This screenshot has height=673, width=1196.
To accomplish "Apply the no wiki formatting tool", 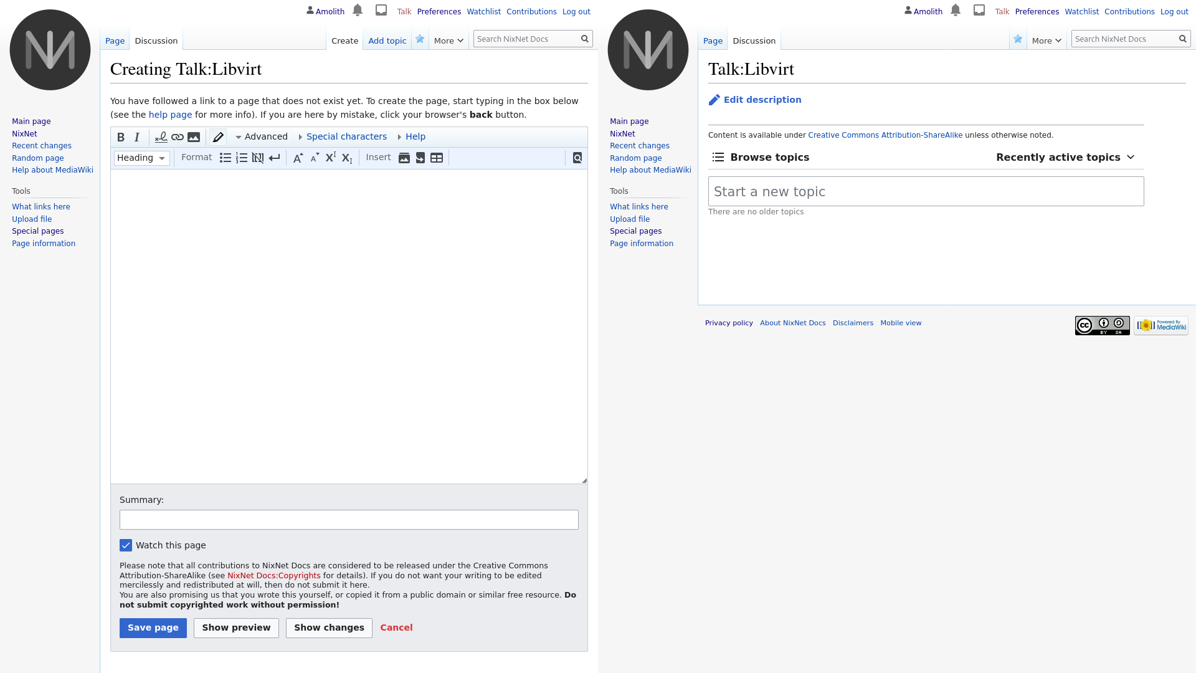I will (258, 158).
